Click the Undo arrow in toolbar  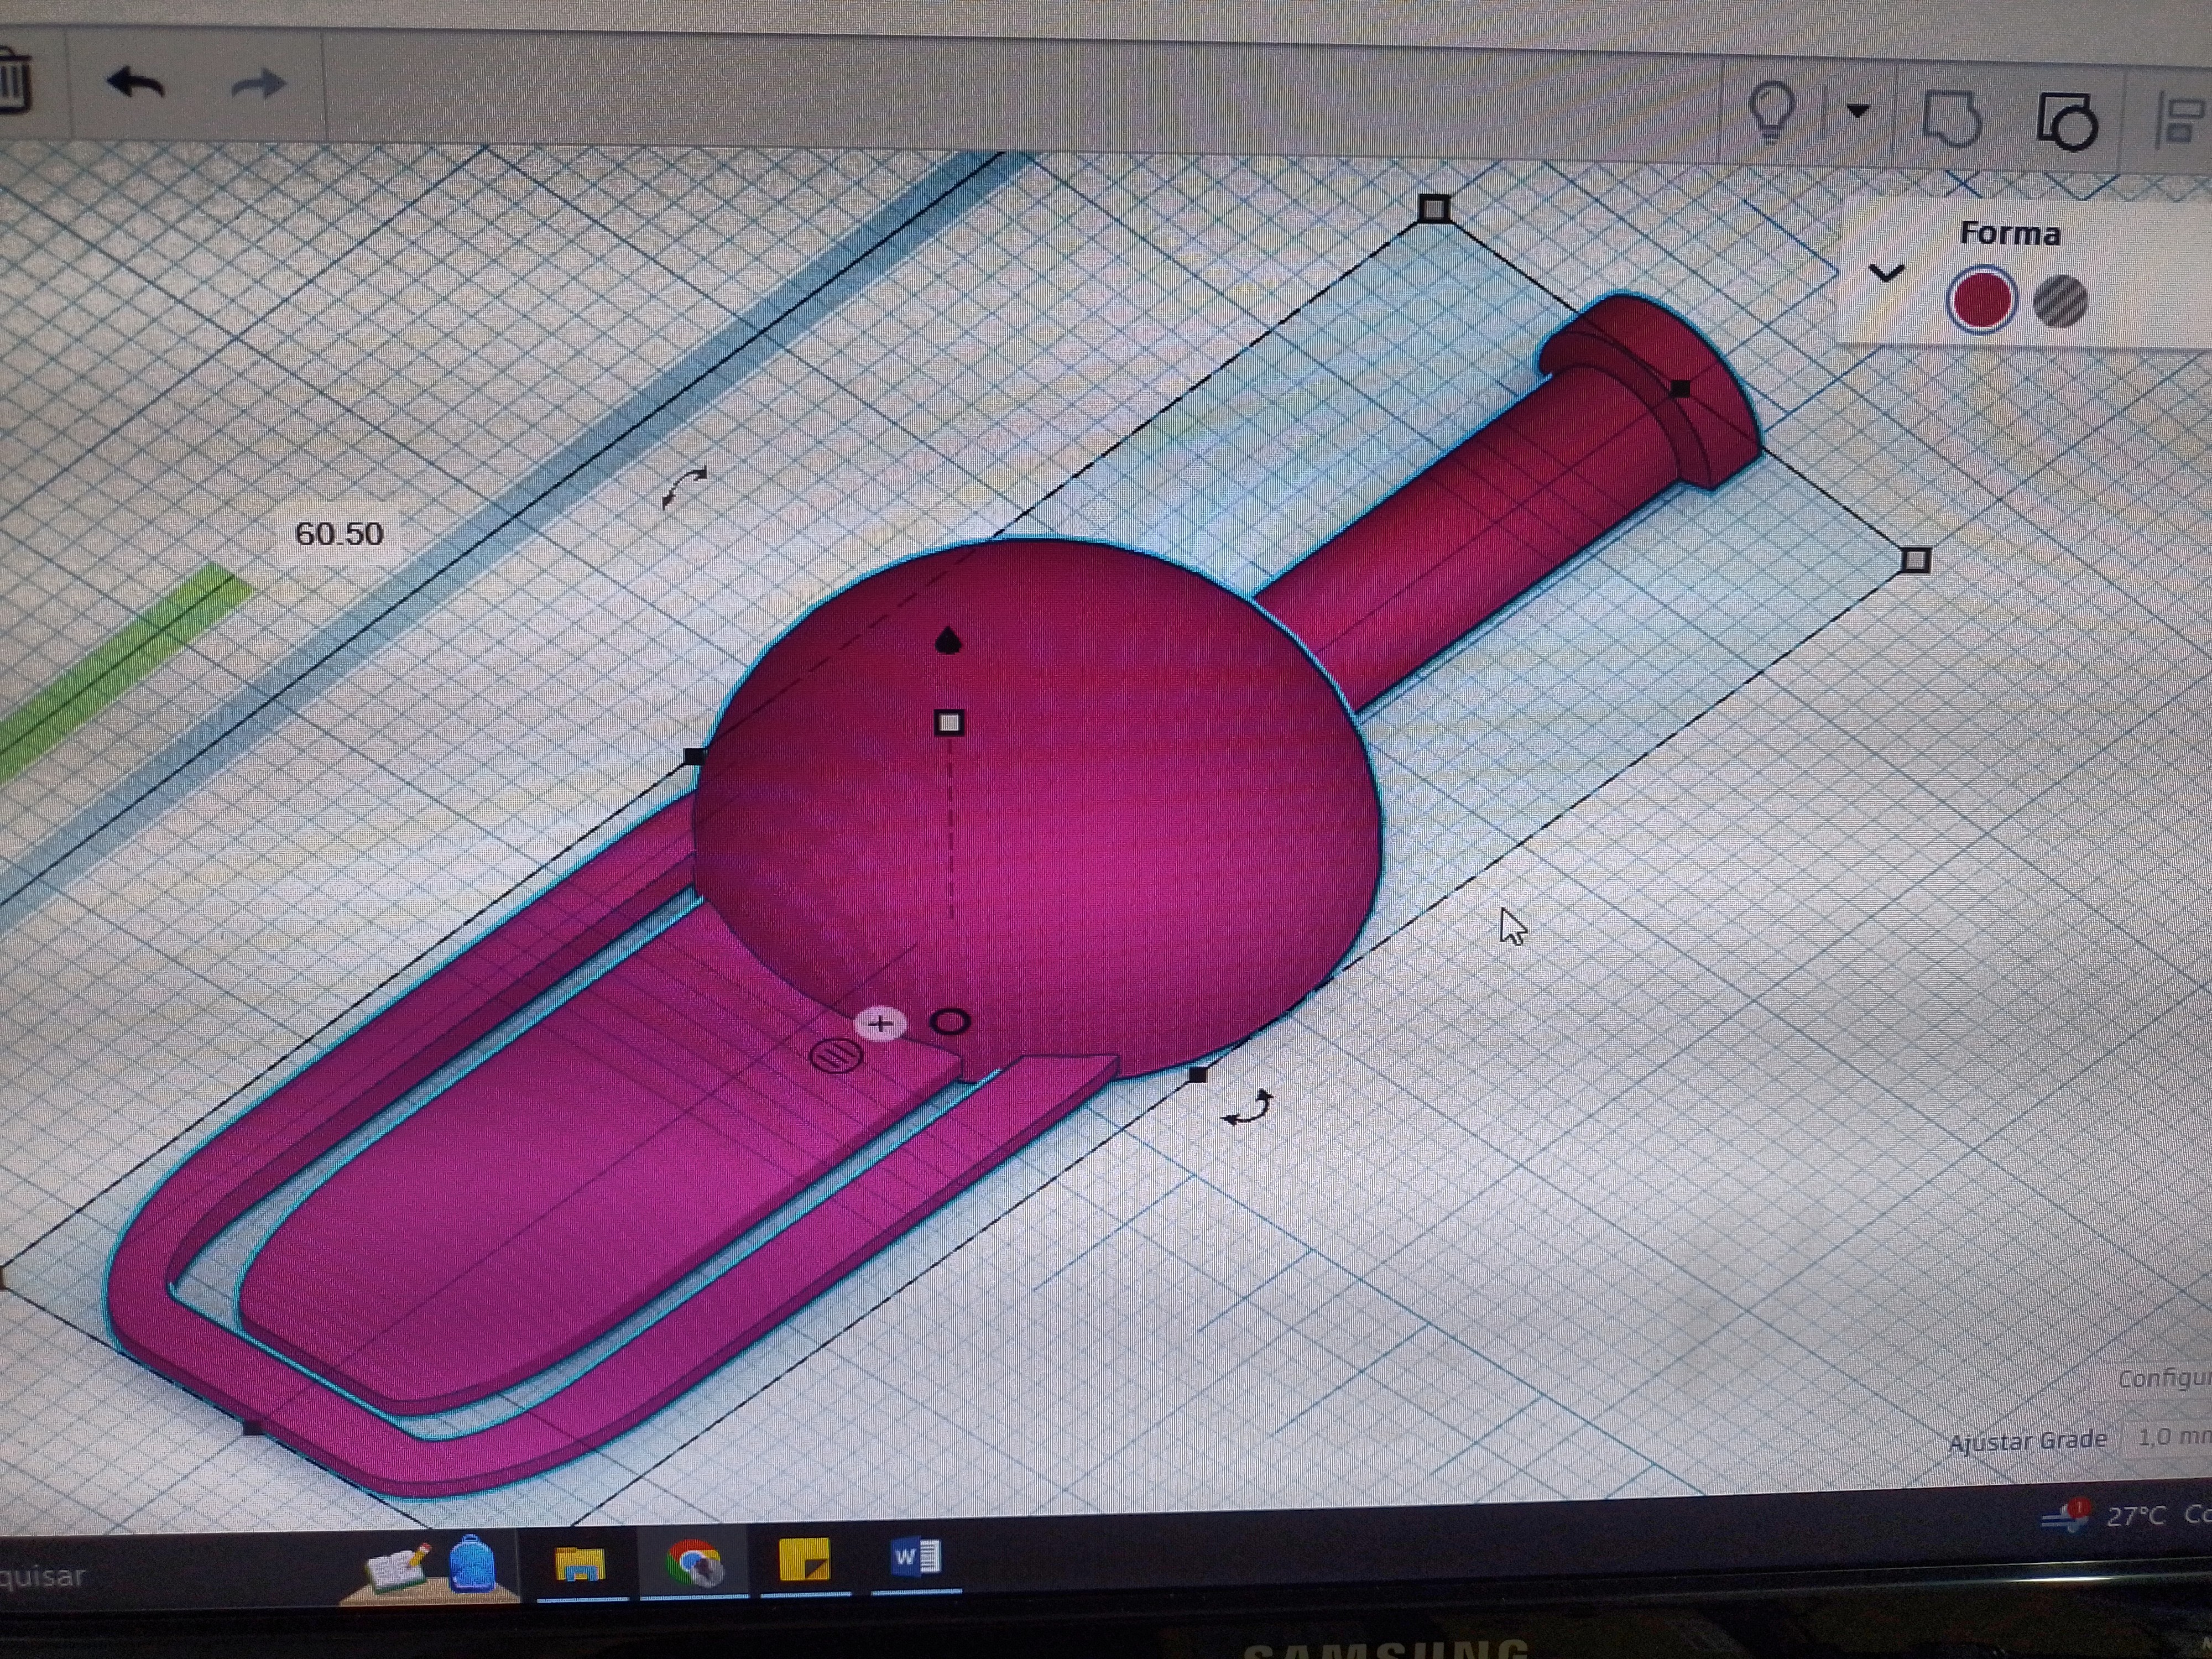click(135, 84)
